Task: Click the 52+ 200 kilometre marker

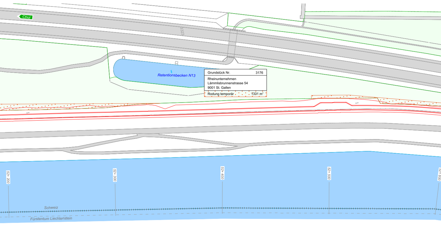Action: point(8,177)
